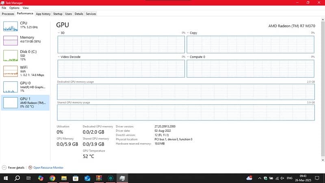Click the scrollbar up arrow
The width and height of the screenshot is (325, 183).
[323, 20]
